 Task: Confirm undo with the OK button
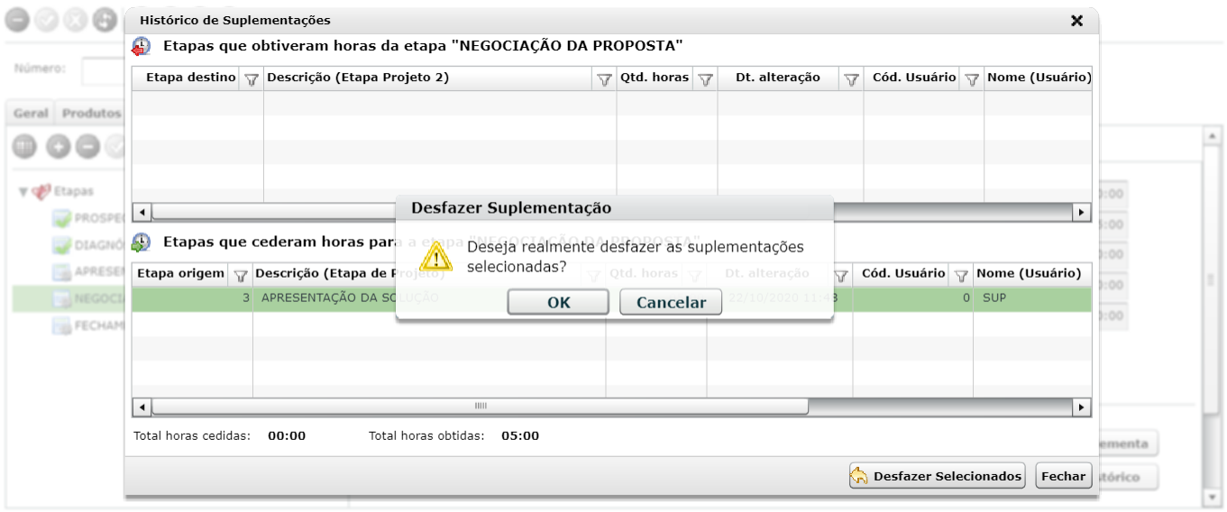pos(558,302)
